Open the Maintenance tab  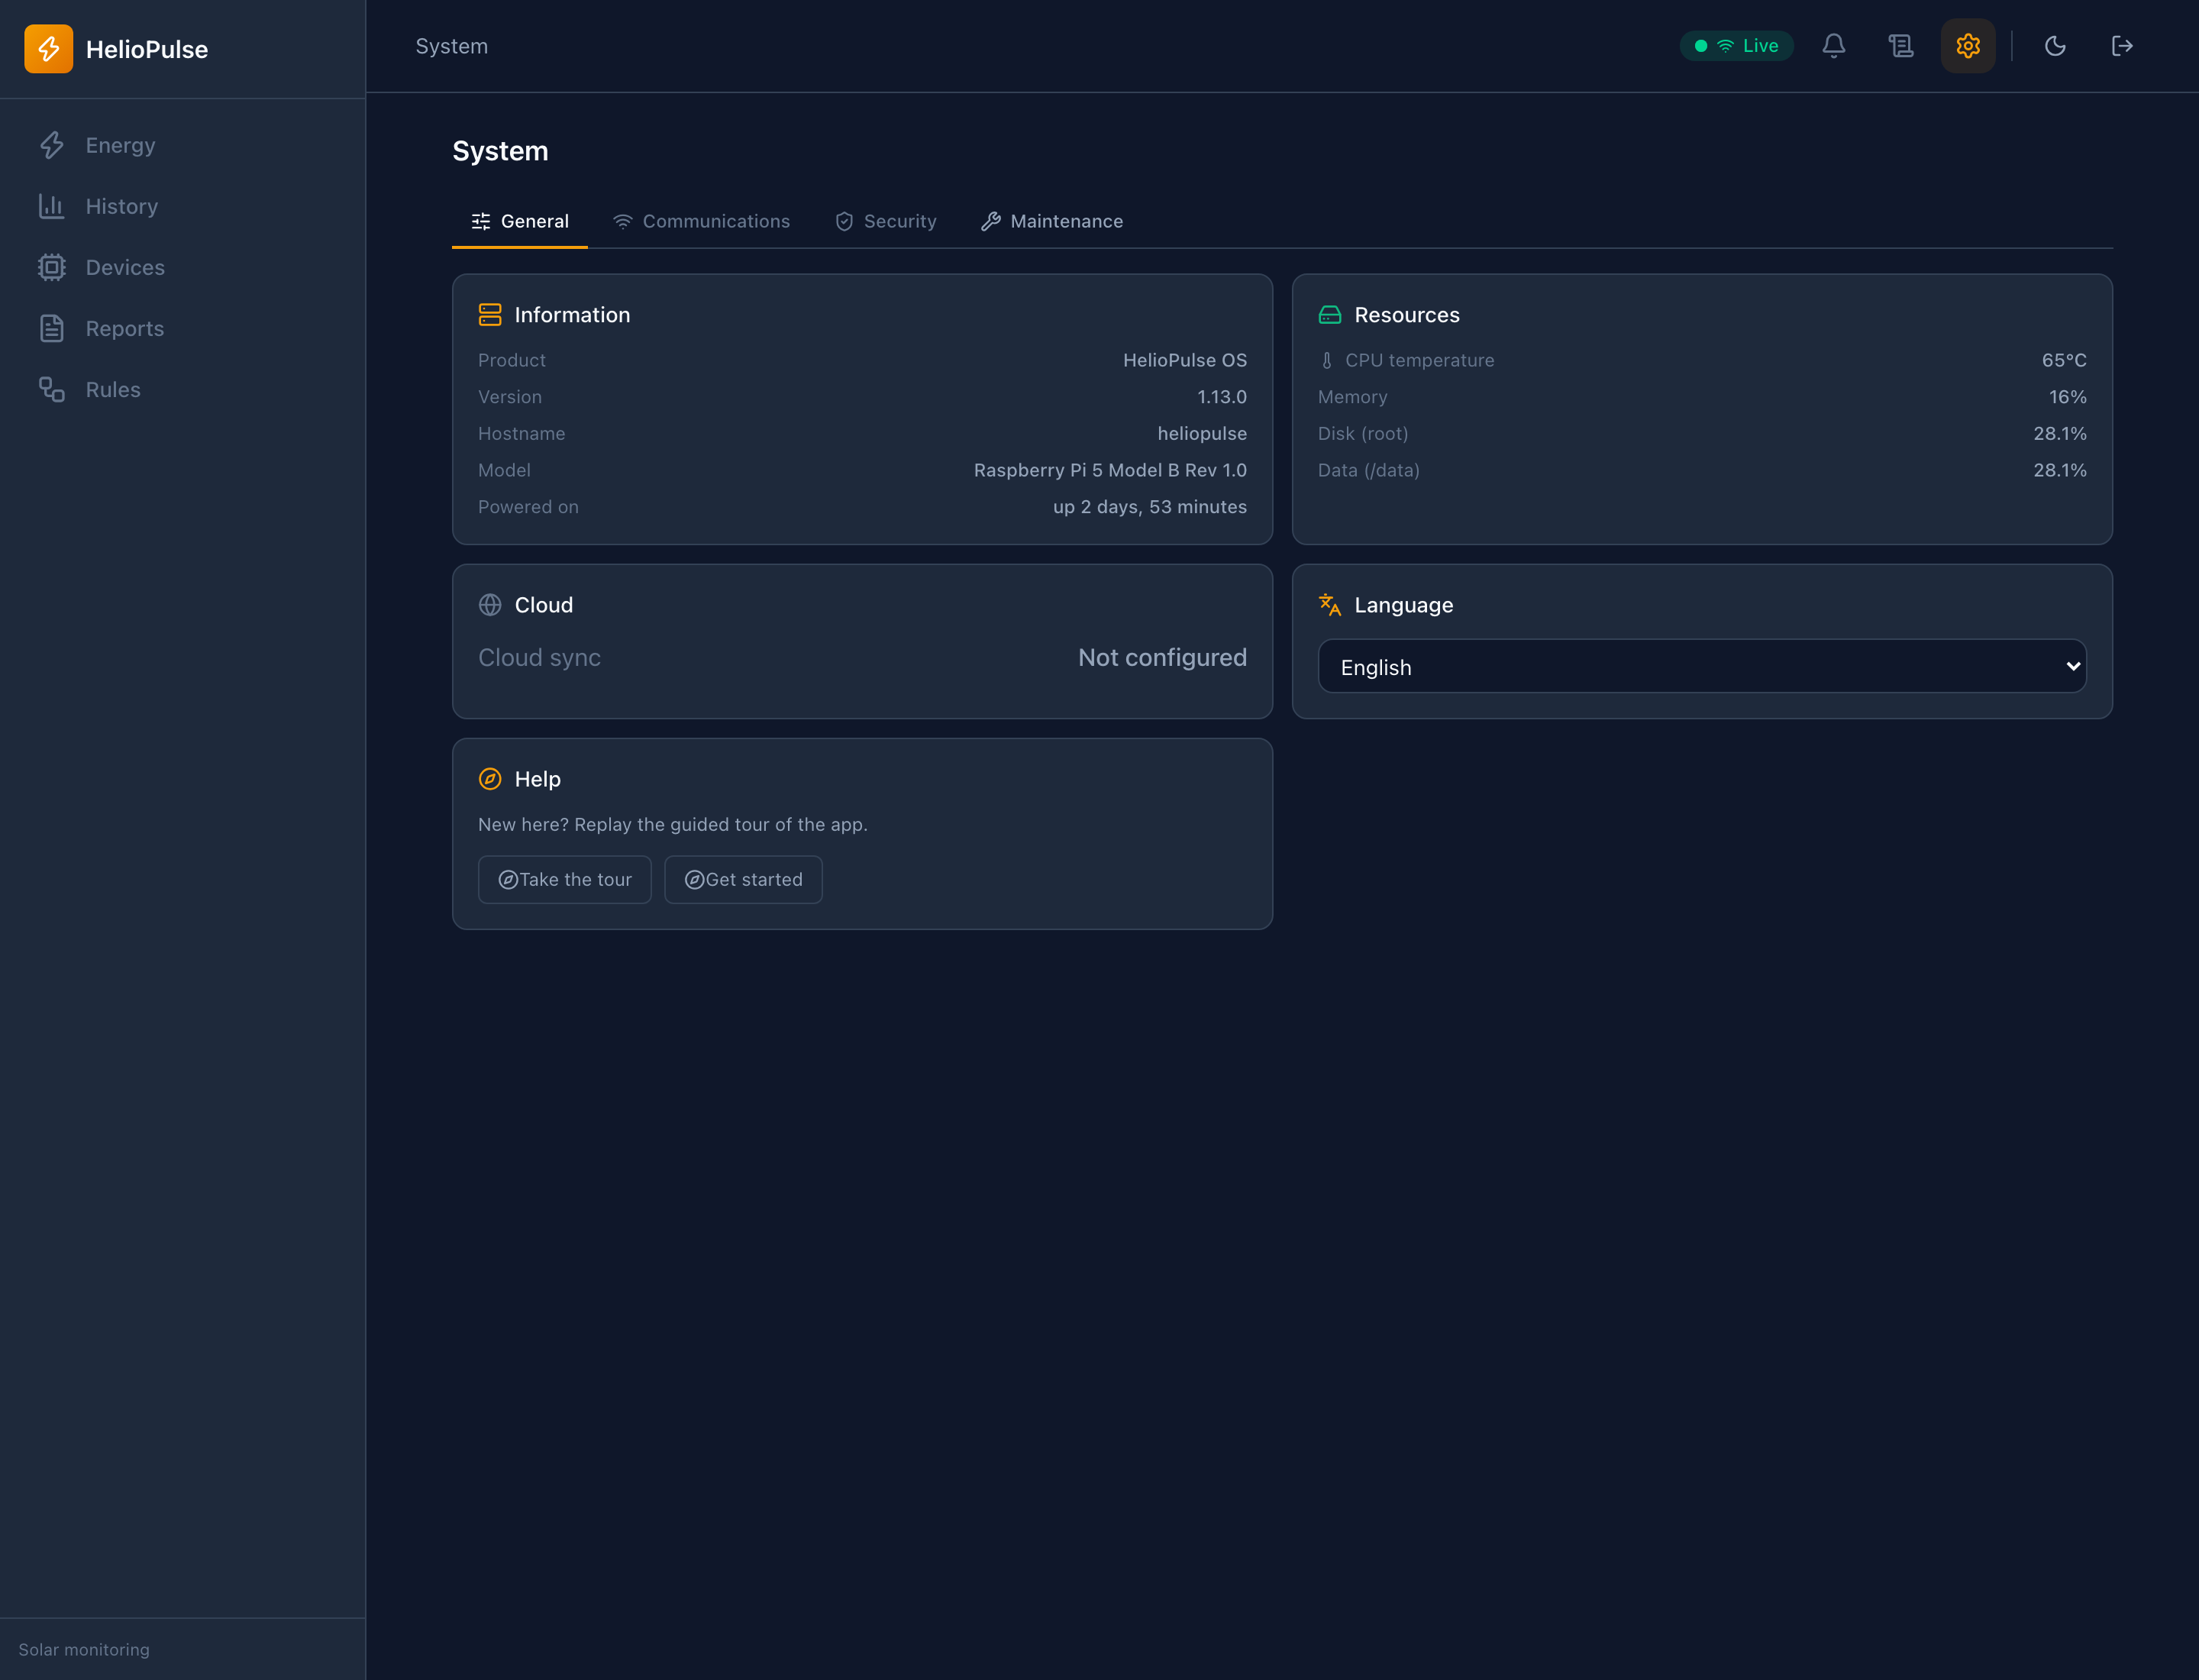[x=1052, y=221]
